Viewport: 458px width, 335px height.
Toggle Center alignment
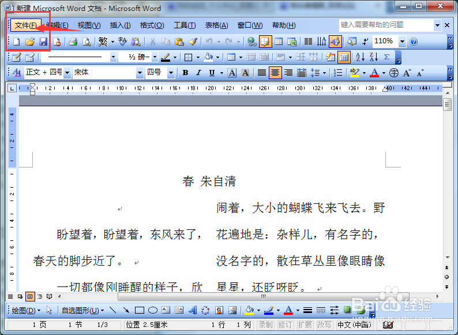275,73
